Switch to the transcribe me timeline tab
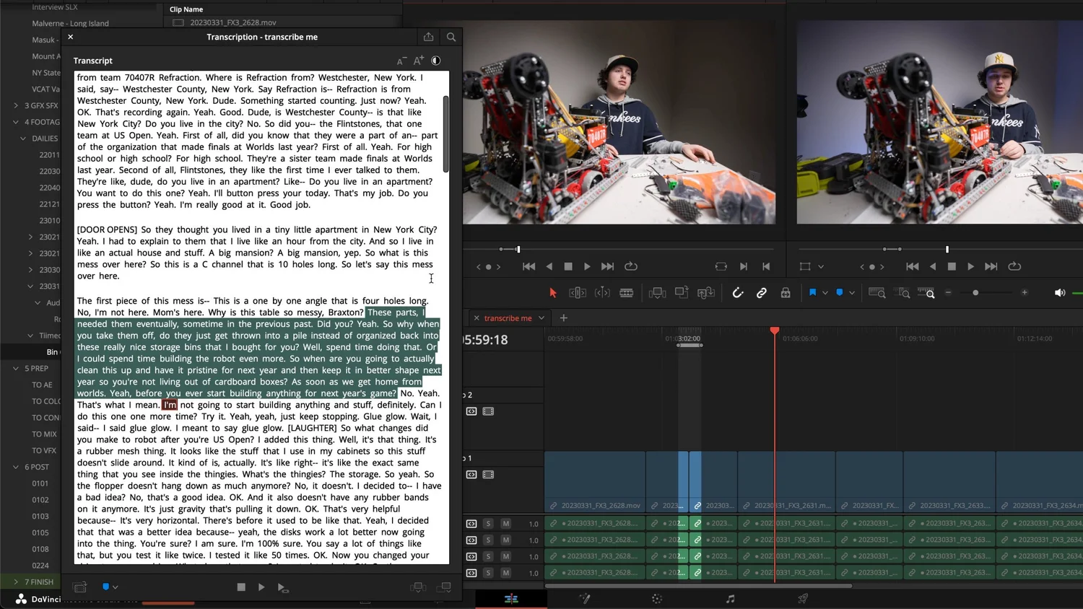The height and width of the screenshot is (609, 1083). pyautogui.click(x=508, y=317)
